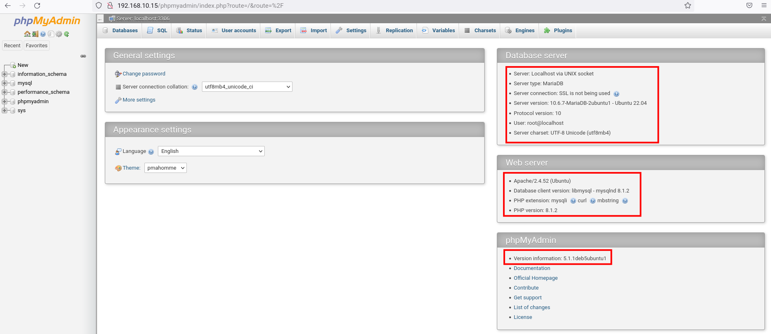Click the Theme: label link
Image resolution: width=771 pixels, height=334 pixels.
point(131,168)
